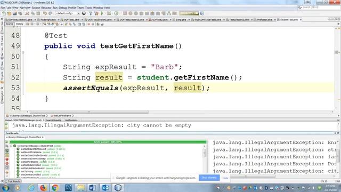Switch to the Song.java editor tab

click(181, 20)
